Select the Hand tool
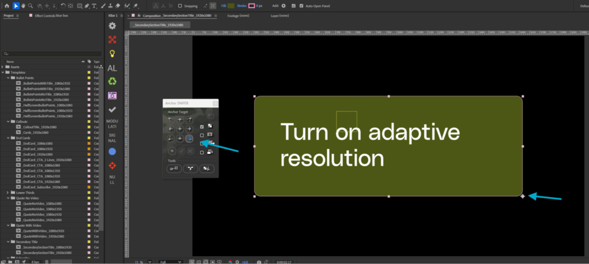Image resolution: width=589 pixels, height=264 pixels. pyautogui.click(x=23, y=6)
